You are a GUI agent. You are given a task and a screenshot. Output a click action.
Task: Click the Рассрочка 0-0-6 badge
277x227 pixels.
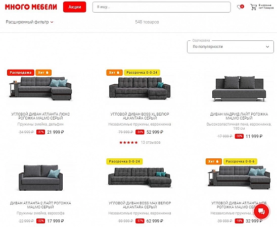coord(240,161)
